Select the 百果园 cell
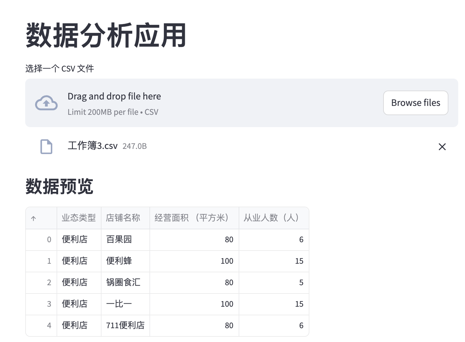The image size is (465, 342). pos(125,239)
